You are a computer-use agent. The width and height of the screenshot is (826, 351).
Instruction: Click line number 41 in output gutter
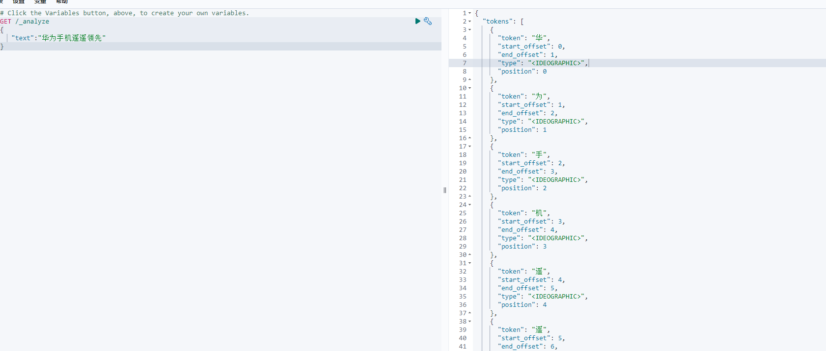tap(463, 347)
